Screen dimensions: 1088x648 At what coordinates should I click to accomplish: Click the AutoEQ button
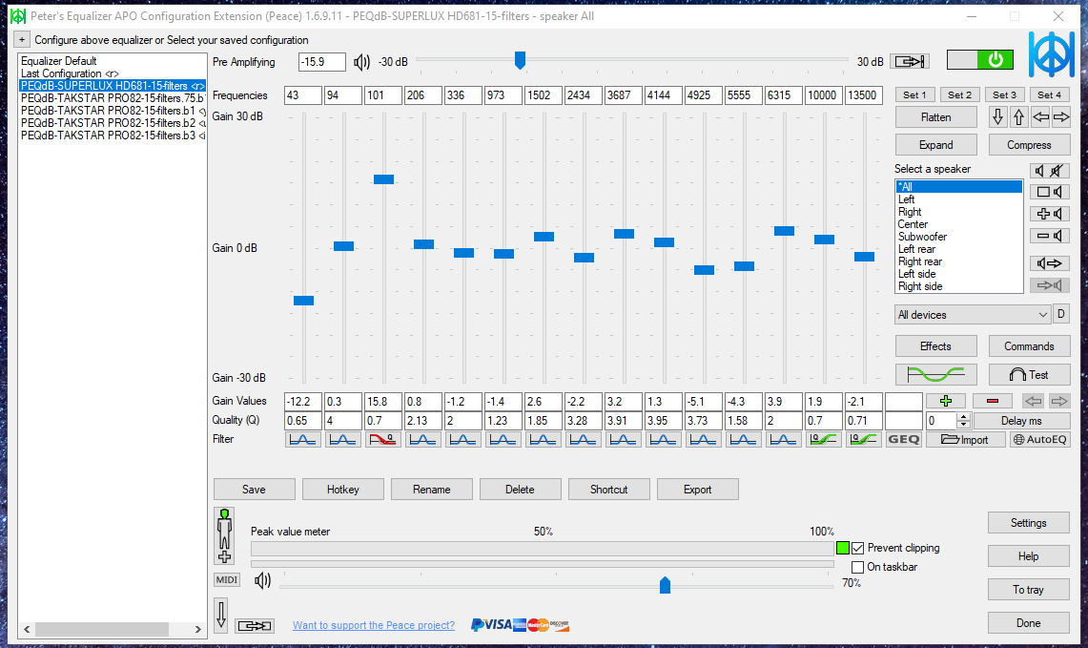pos(1039,440)
